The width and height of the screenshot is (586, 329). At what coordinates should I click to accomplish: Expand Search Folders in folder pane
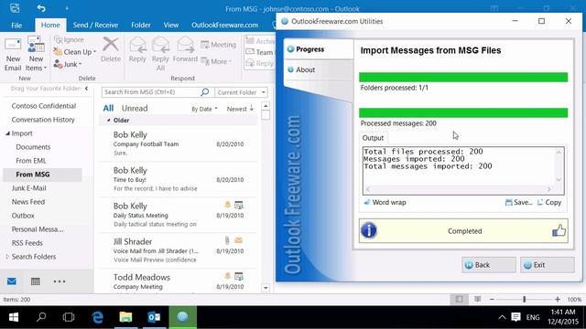click(x=7, y=257)
